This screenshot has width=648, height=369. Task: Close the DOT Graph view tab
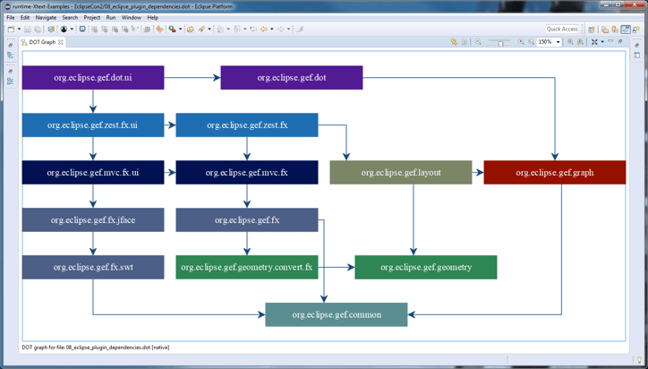tap(60, 42)
